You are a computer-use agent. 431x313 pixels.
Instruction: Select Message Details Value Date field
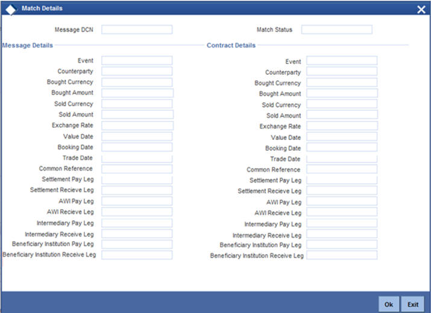point(137,136)
